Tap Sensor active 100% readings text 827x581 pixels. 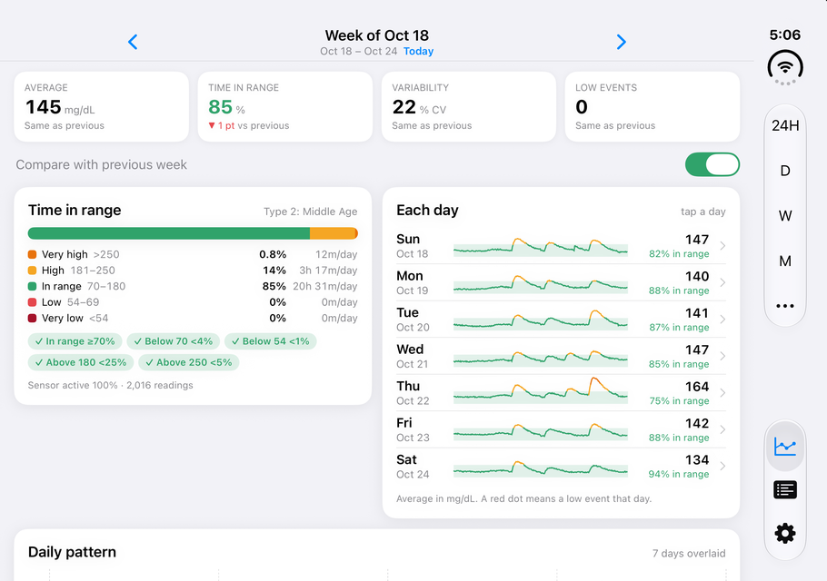tap(110, 385)
